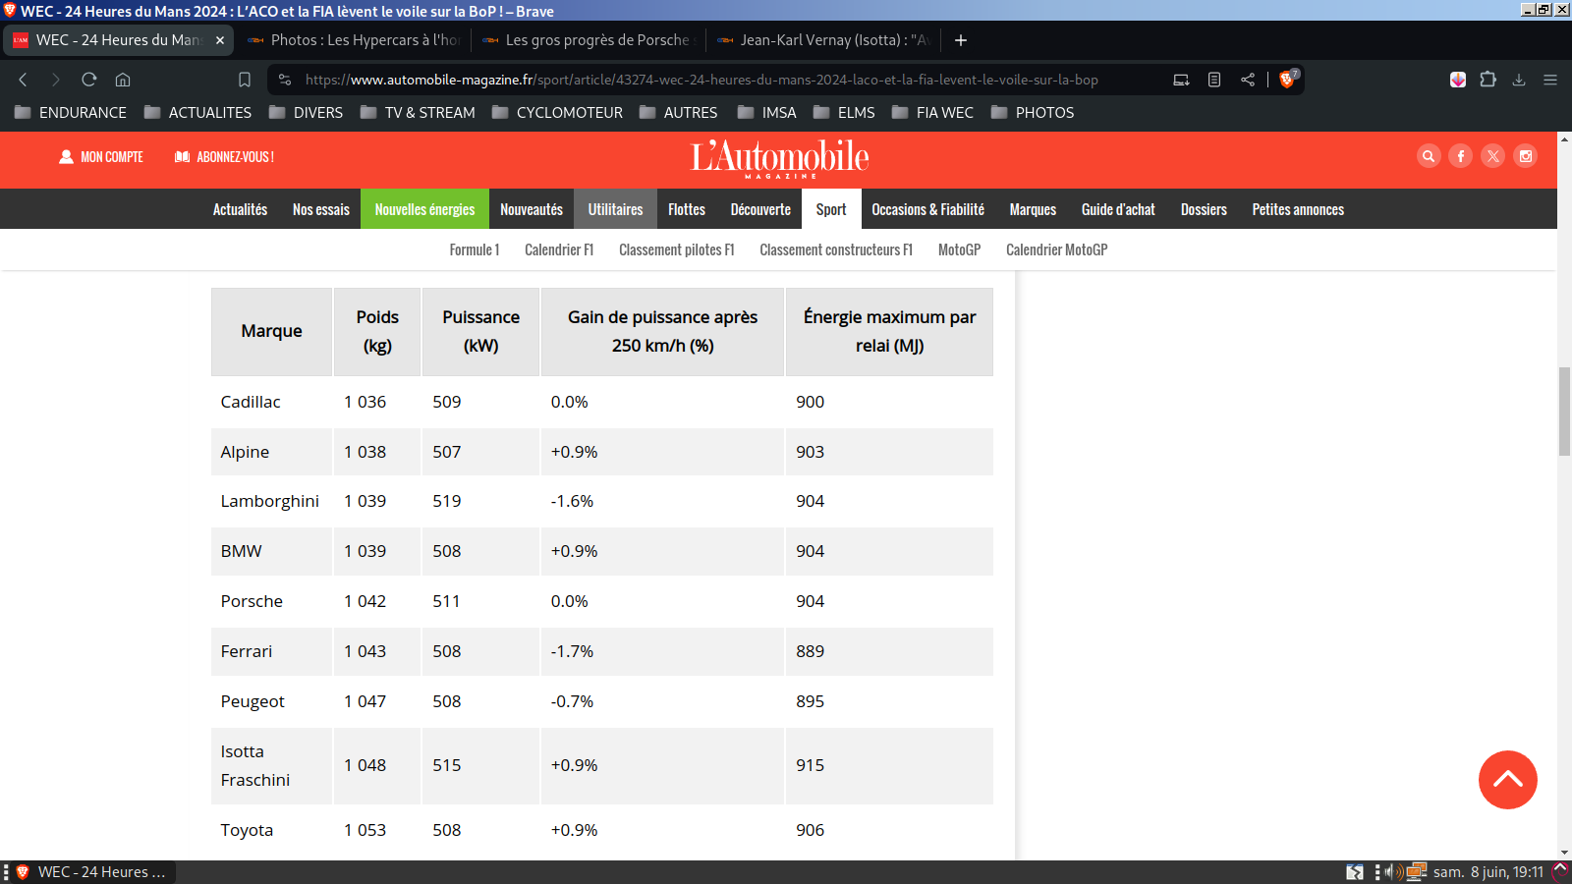Click the date and time clock in panel
This screenshot has height=884, width=1572.
[x=1488, y=872]
